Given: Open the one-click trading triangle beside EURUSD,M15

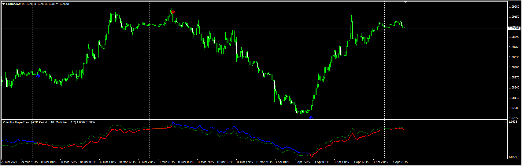Looking at the screenshot, I should click(3, 4).
